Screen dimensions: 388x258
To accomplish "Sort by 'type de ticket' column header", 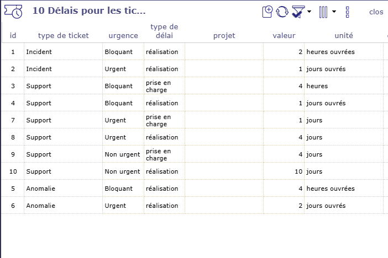I will [63, 35].
